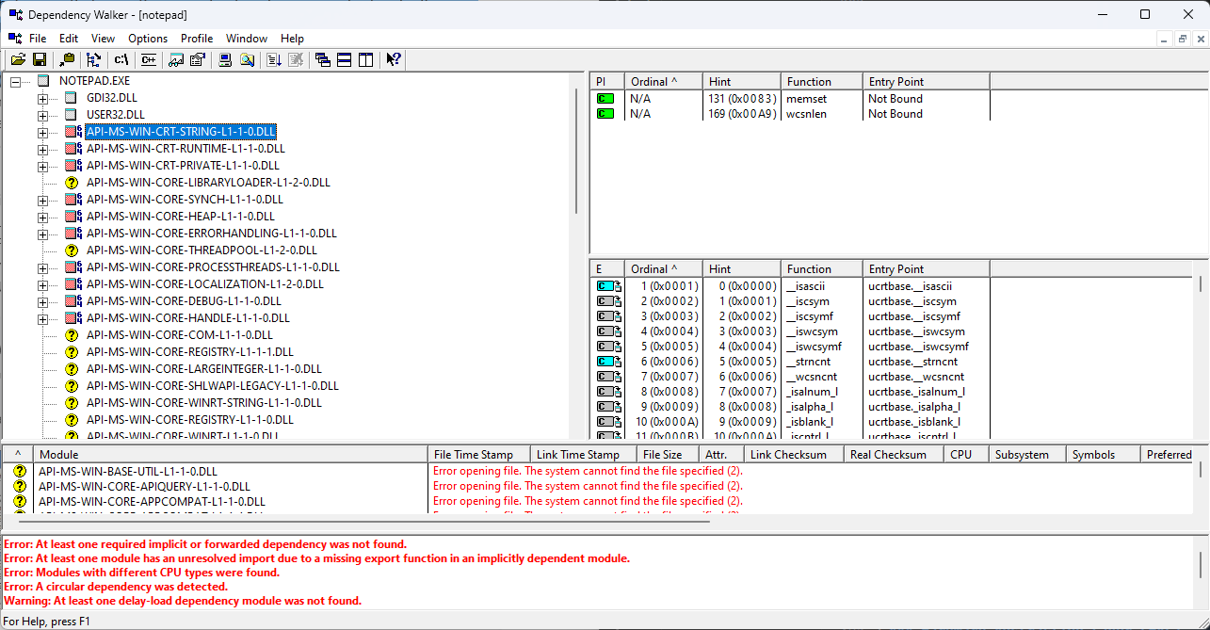1210x630 pixels.
Task: Sort by File Size column header
Action: (x=668, y=455)
